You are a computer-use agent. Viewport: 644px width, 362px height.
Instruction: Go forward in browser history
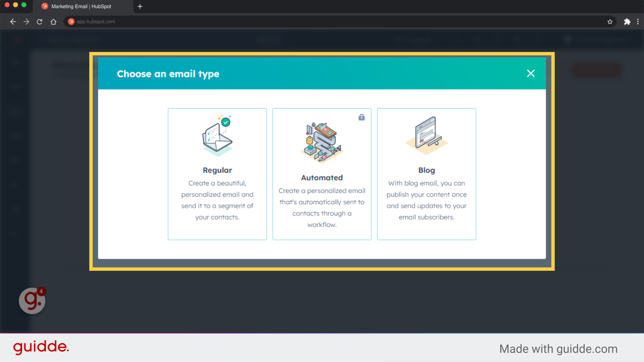click(x=26, y=22)
